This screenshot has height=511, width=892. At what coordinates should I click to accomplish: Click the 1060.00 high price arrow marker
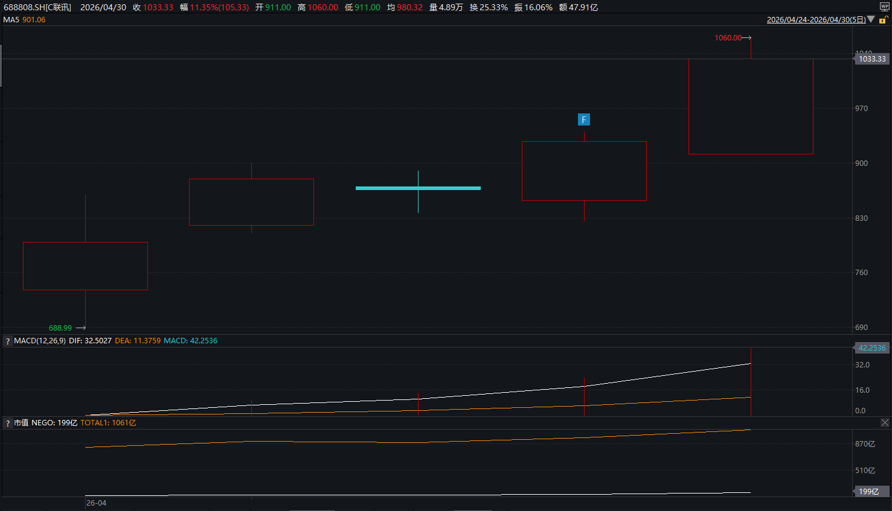(x=732, y=38)
